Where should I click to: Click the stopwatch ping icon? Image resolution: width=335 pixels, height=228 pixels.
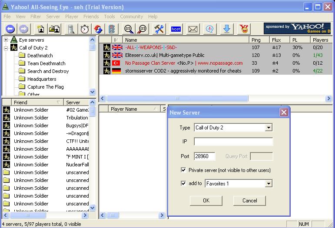pos(85,29)
